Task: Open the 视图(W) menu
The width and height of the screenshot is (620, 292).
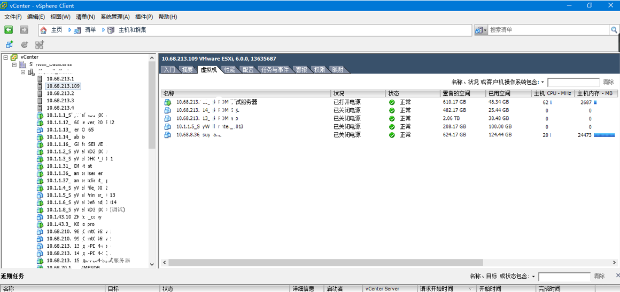Action: (x=60, y=17)
